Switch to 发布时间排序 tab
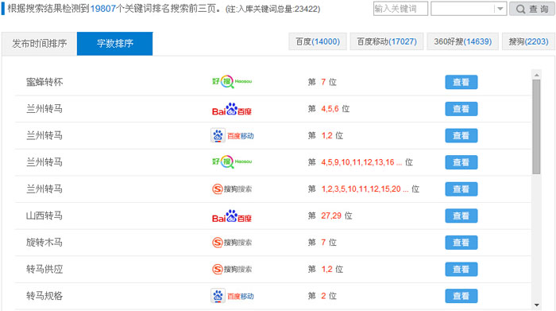 [40, 44]
